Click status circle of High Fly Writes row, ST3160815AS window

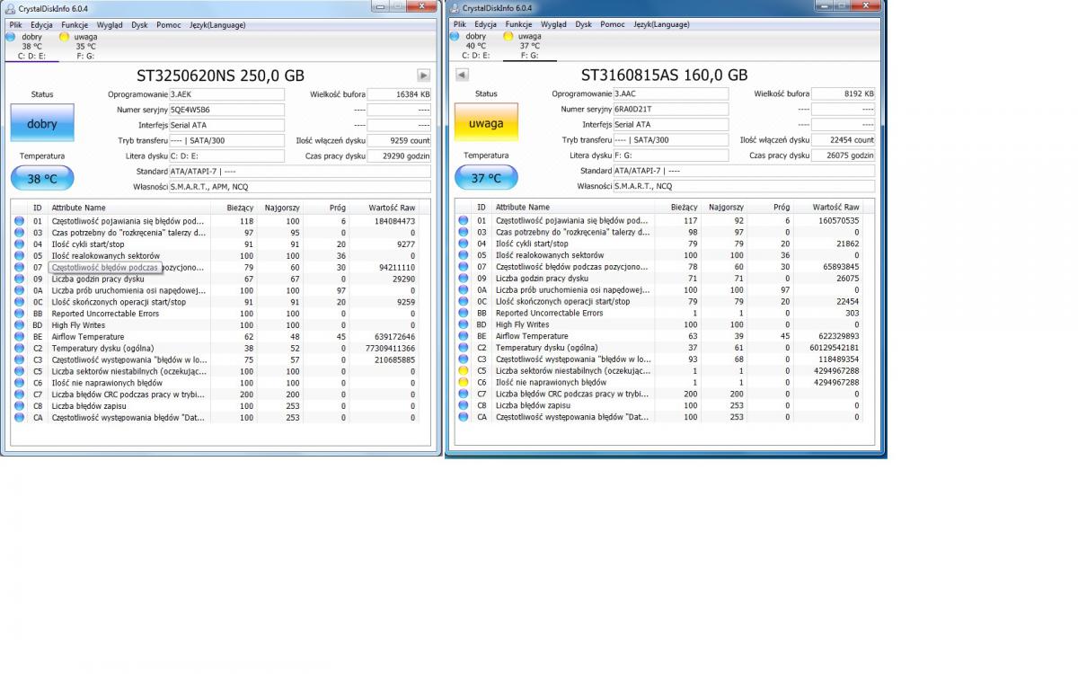464,324
